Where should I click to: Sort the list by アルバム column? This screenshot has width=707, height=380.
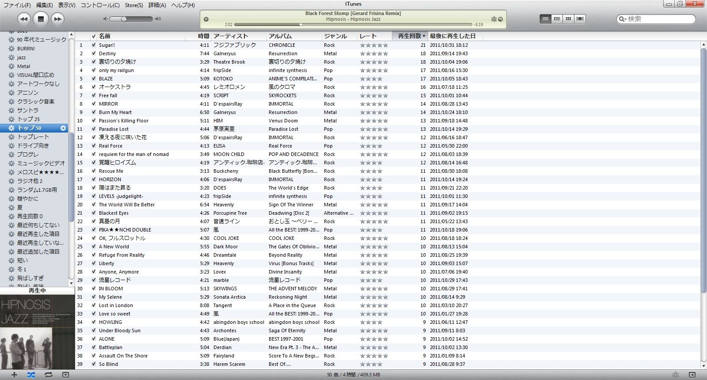(x=294, y=36)
